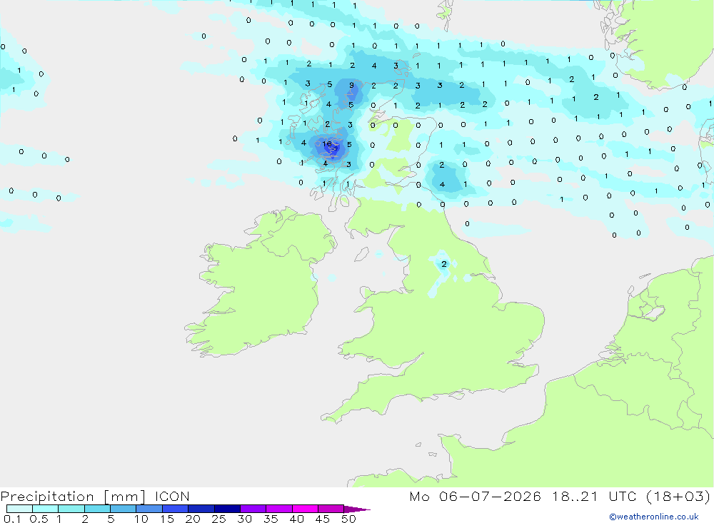Select the 35–40 mm purple legend swatch
Image resolution: width=714 pixels, height=523 pixels.
click(x=279, y=509)
